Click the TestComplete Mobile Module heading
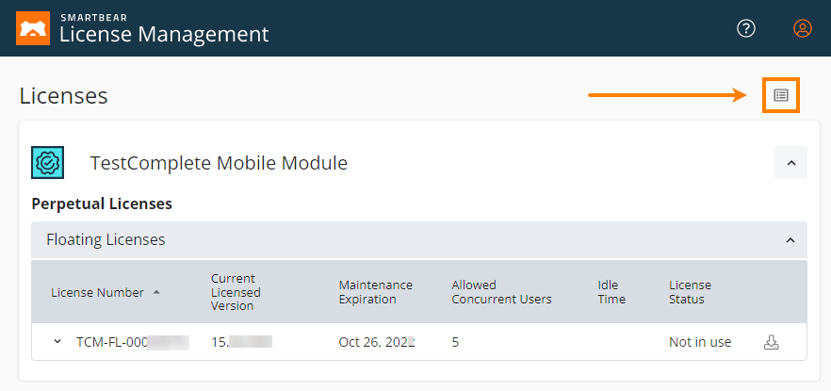831x391 pixels. pos(219,163)
